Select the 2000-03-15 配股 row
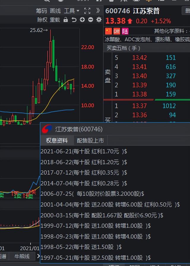This screenshot has height=266, width=190. pyautogui.click(x=102, y=215)
